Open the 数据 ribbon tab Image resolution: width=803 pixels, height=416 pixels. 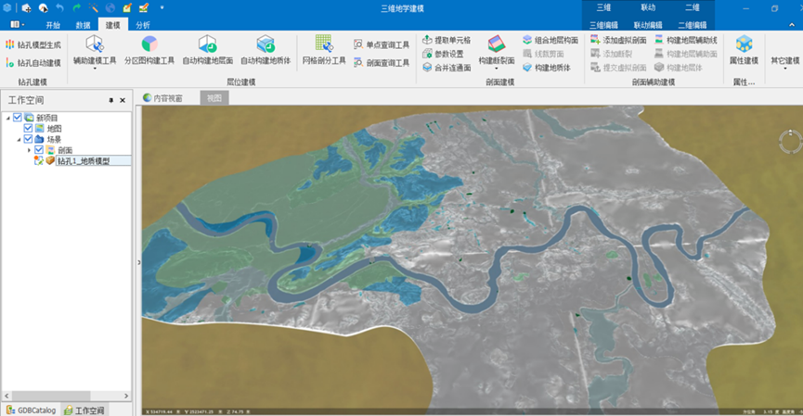pos(83,25)
